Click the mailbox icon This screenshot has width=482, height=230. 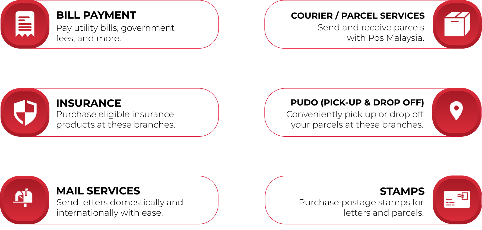pos(24,198)
